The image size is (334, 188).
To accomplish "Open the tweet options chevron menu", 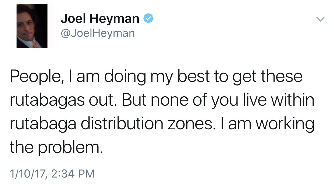I will 320,19.
